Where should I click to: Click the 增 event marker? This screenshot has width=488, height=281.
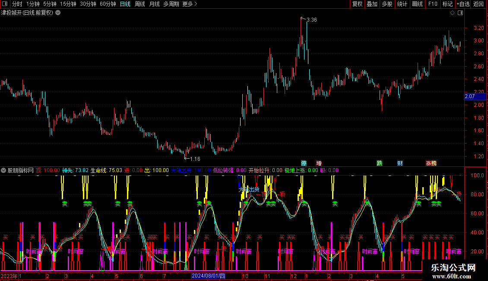pos(319,163)
